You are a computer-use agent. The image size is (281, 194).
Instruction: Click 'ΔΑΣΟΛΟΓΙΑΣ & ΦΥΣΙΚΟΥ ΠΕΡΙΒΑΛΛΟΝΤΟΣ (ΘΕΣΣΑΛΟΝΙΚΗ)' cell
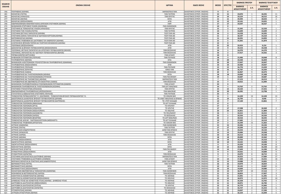pyautogui.click(x=83, y=48)
